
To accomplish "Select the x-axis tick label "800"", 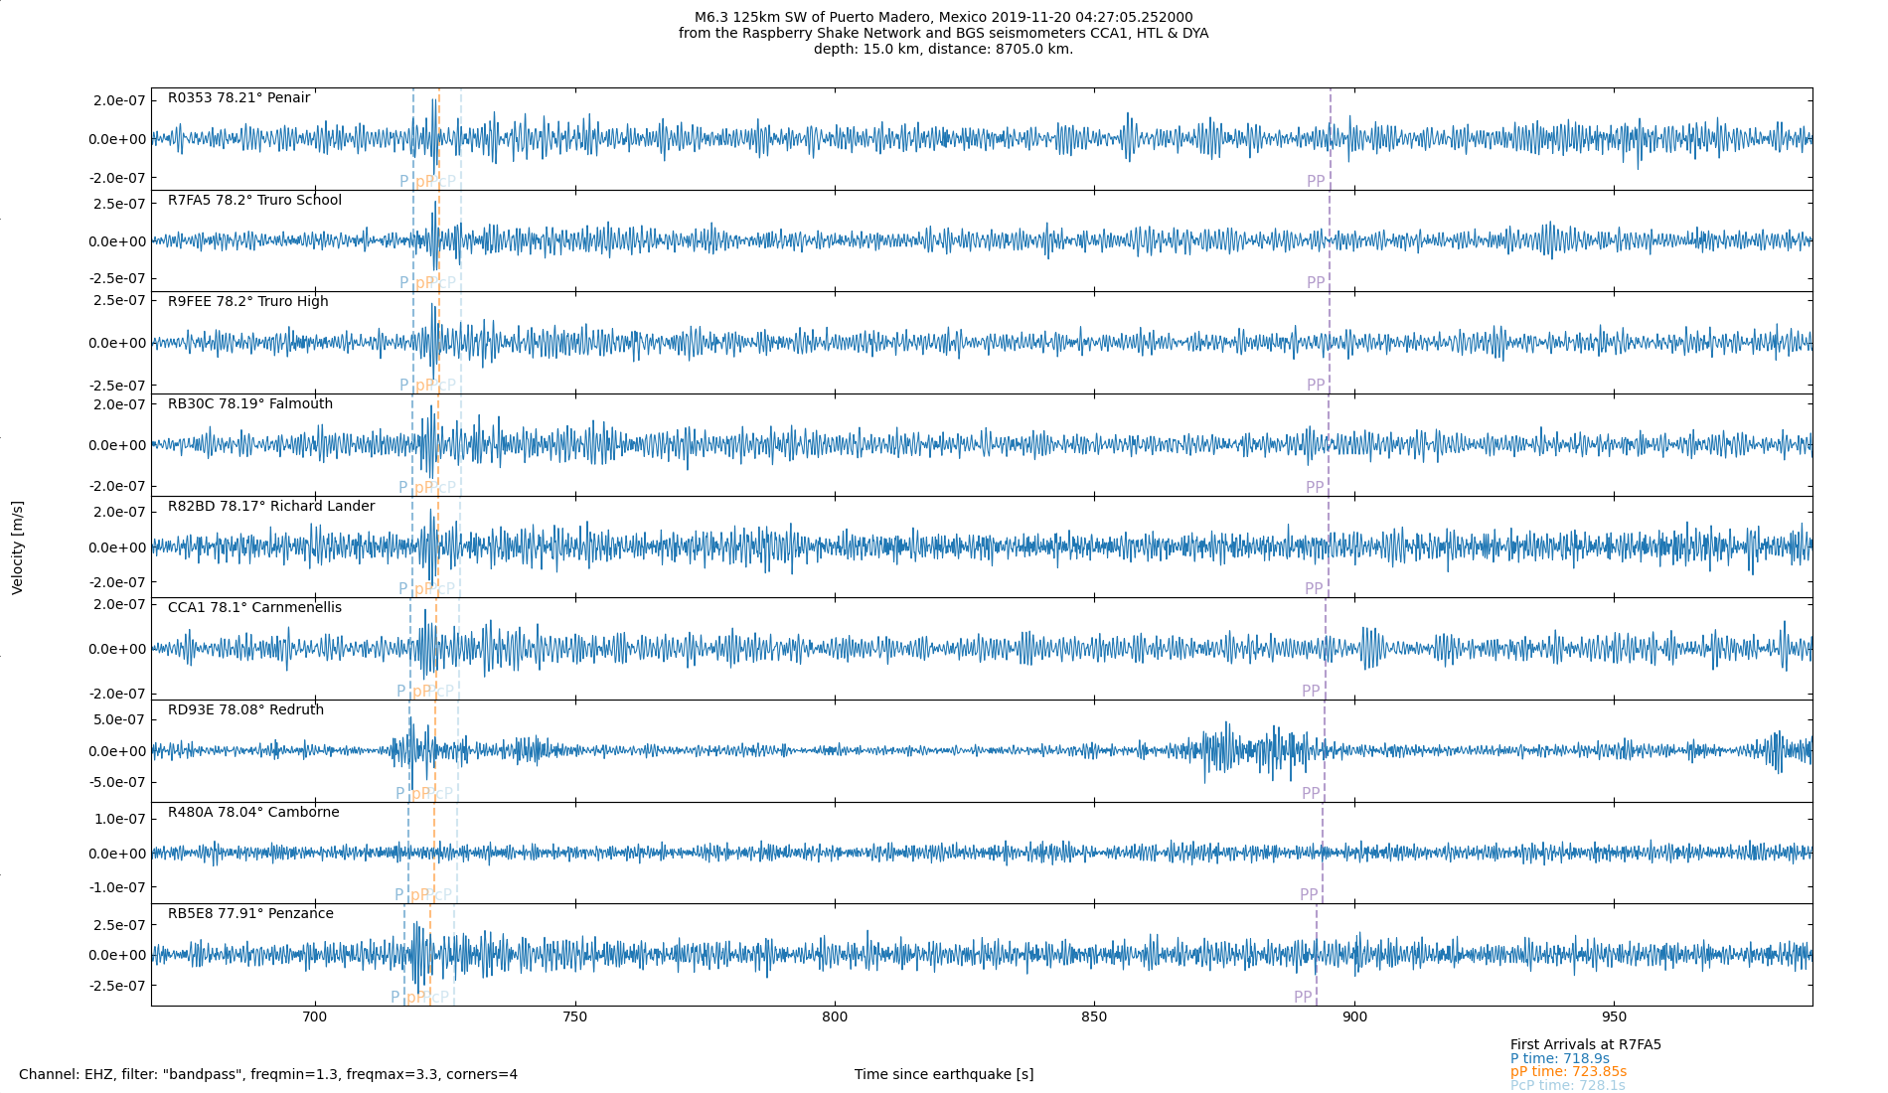I will point(835,1017).
